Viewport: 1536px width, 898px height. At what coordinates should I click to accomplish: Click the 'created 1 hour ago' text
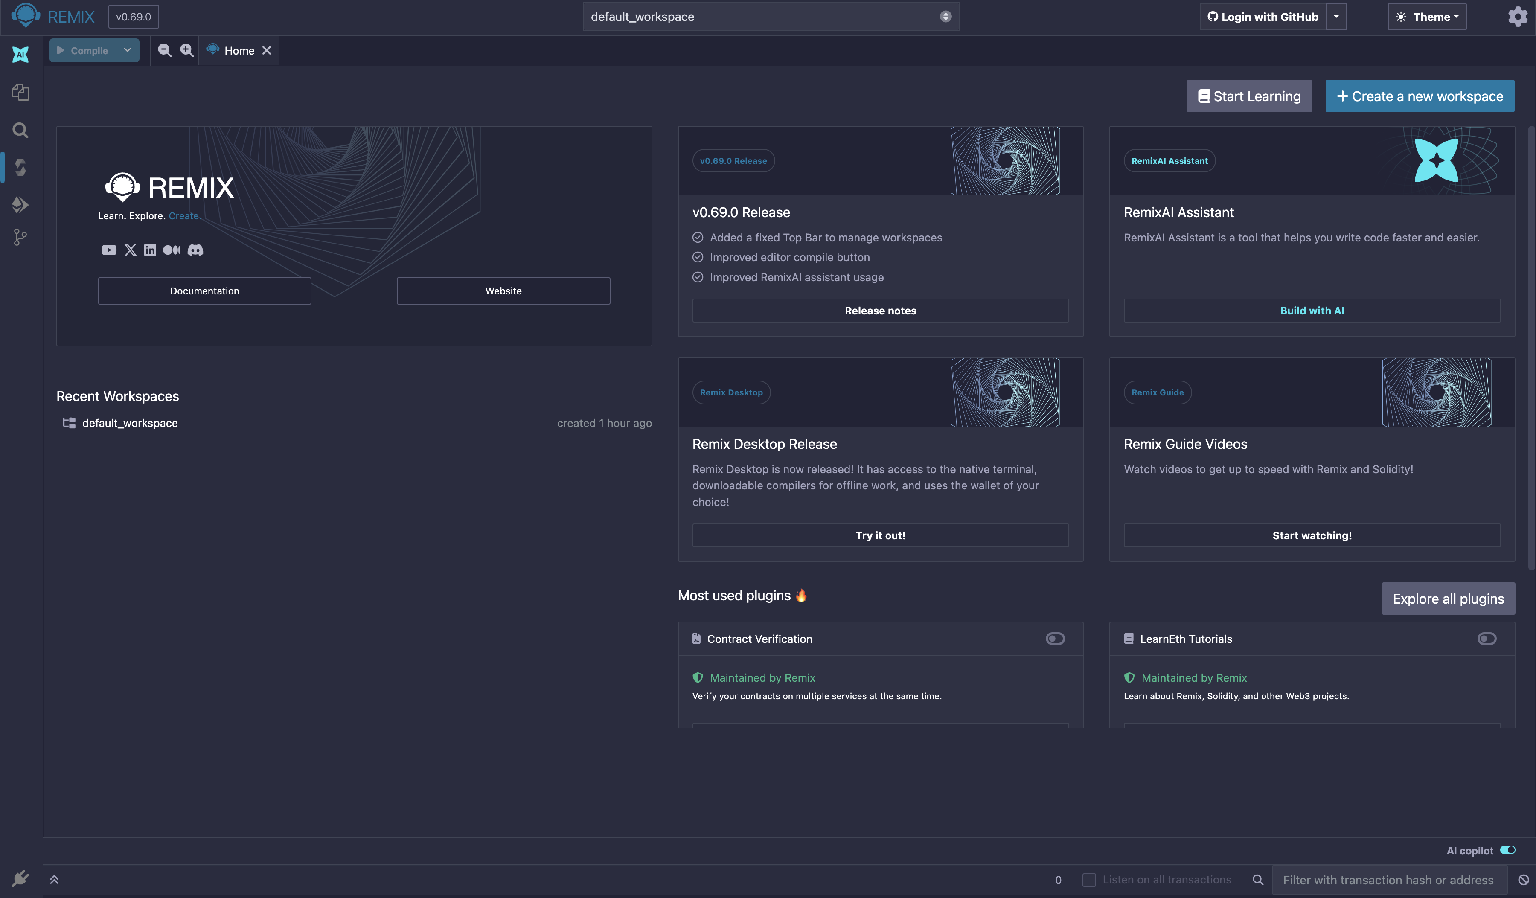(x=604, y=423)
